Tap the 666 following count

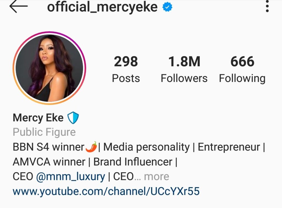(x=242, y=61)
